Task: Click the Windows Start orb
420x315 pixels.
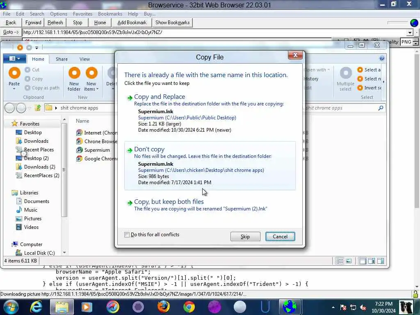Action: coord(10,307)
